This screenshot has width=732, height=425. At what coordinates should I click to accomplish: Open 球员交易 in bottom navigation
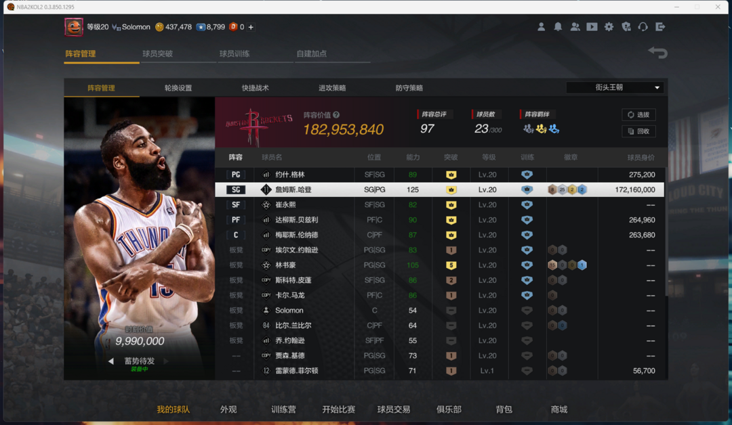tap(394, 409)
